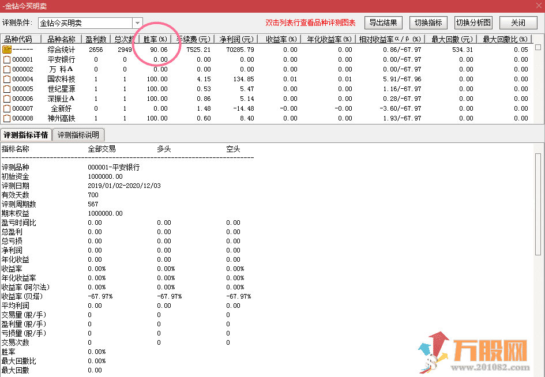Select the 深振业A name cell
This screenshot has height=377, width=545.
point(61,99)
